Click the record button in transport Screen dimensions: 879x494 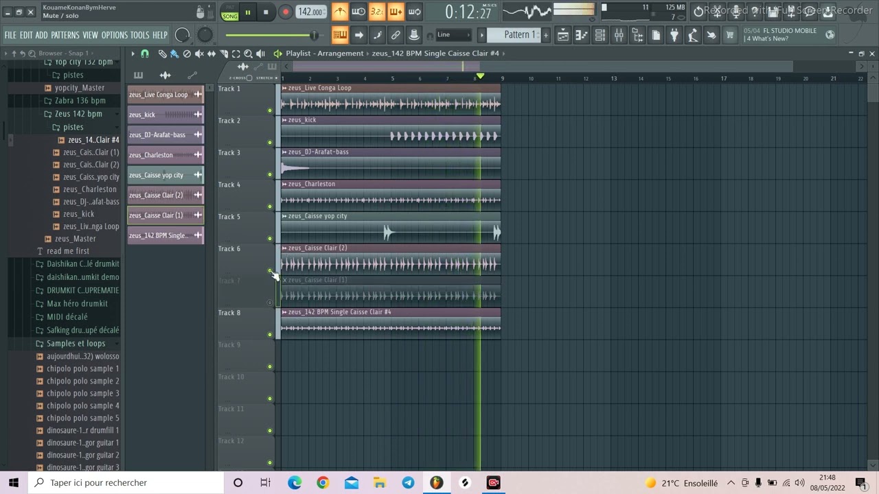pyautogui.click(x=286, y=12)
